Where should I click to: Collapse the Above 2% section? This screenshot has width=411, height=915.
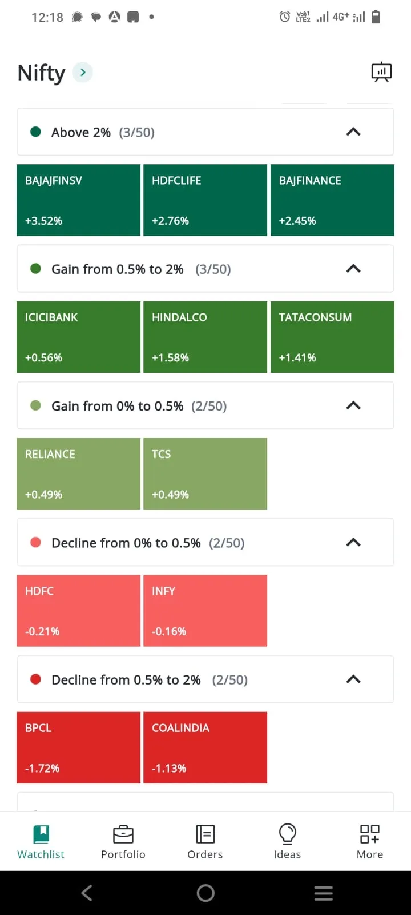click(x=353, y=132)
